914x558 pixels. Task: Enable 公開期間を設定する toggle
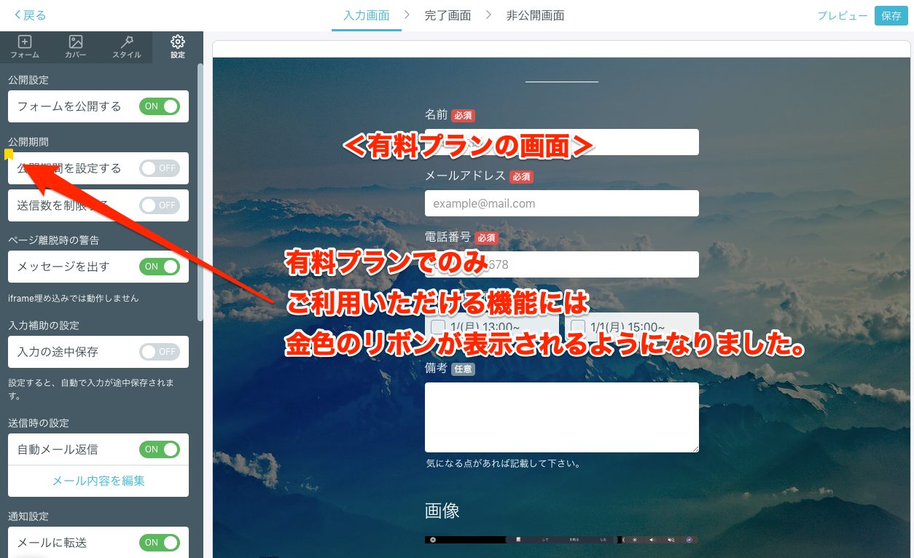click(x=160, y=168)
